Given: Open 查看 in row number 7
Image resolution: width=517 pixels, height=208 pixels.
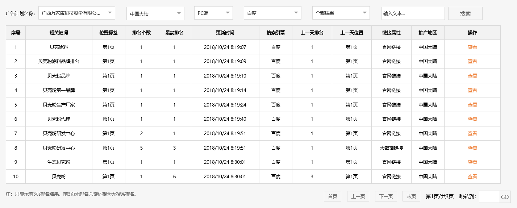Looking at the screenshot, I should [472, 133].
